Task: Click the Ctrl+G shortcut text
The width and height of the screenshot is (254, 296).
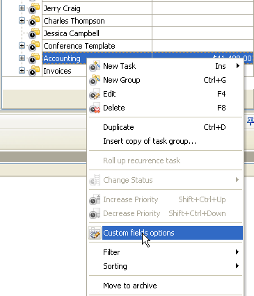Action: tap(214, 80)
